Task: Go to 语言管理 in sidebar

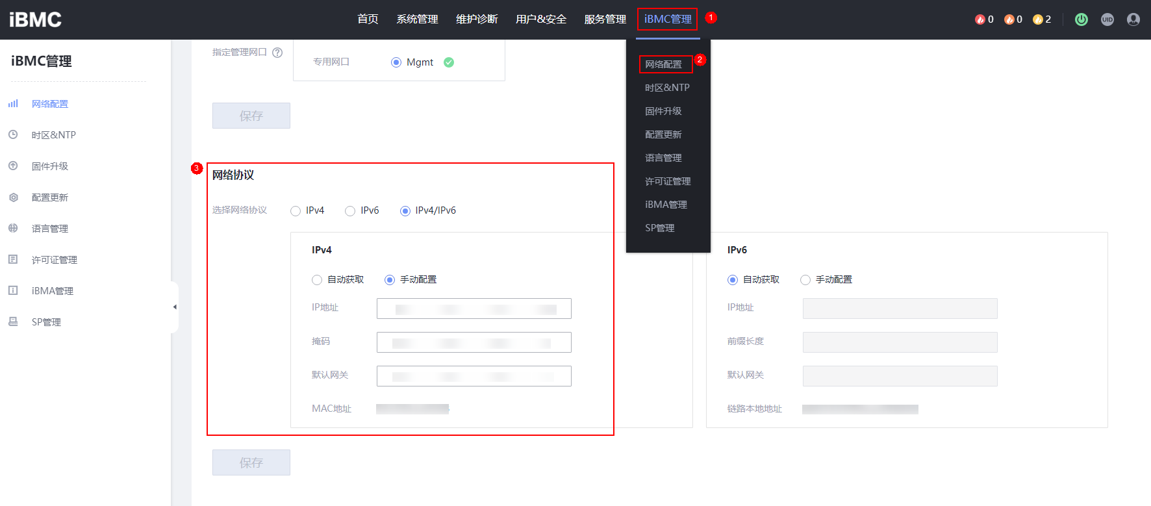Action: 50,229
